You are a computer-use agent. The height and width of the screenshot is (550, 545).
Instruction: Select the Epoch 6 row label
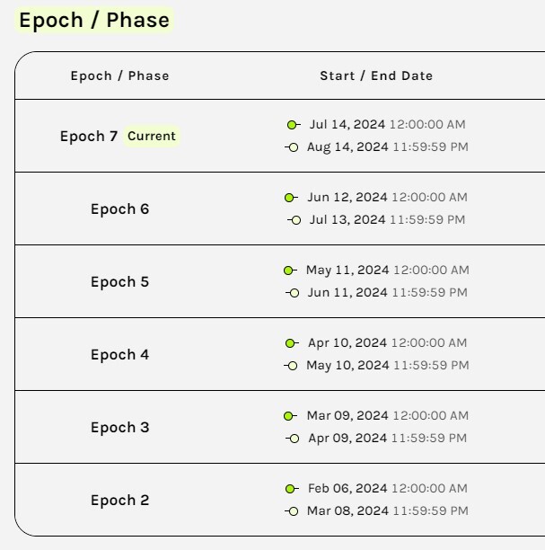pyautogui.click(x=120, y=209)
